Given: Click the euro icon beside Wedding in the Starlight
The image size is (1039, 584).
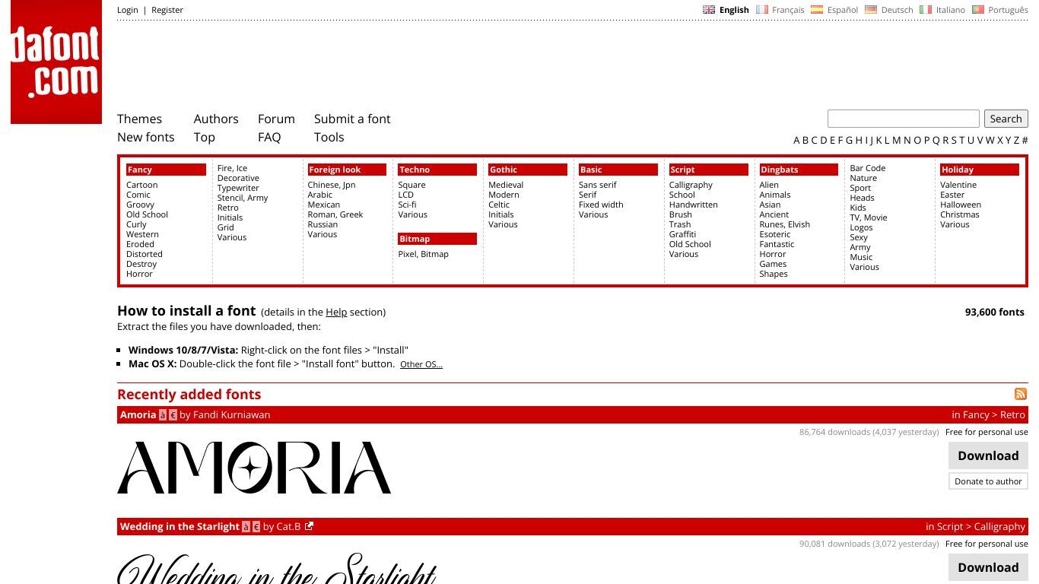Looking at the screenshot, I should pos(256,527).
